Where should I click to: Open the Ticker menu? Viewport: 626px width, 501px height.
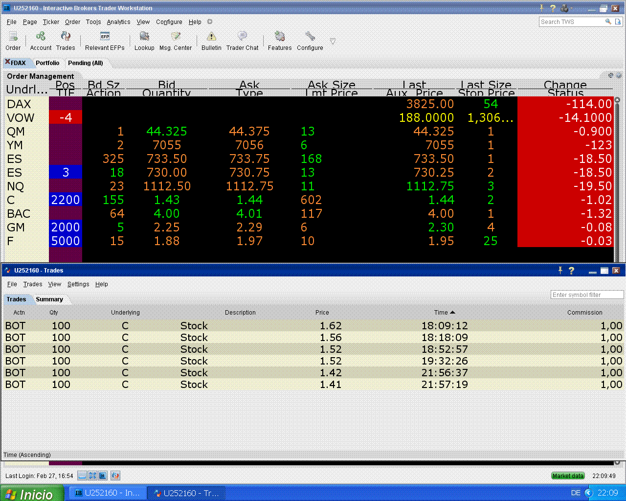51,22
